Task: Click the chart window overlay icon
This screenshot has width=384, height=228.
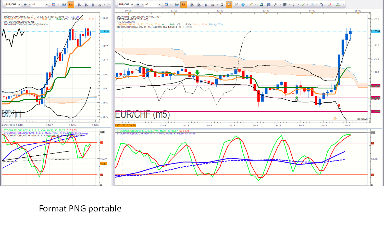Action: click(x=268, y=5)
